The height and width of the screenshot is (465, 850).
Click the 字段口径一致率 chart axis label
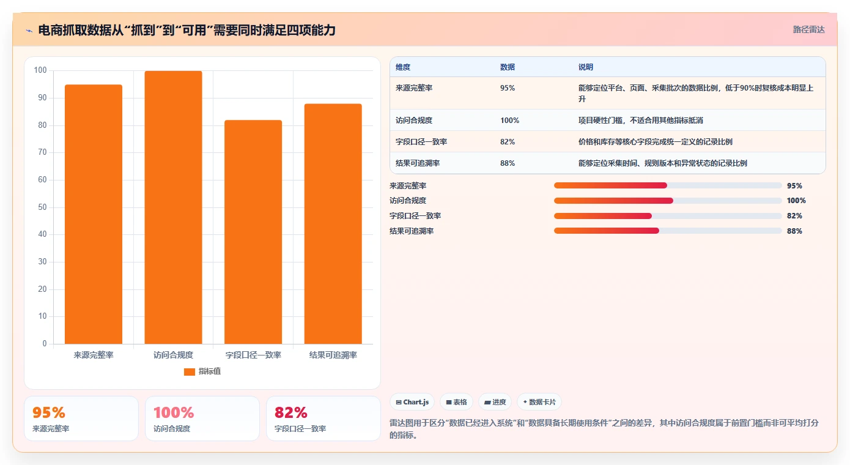253,355
